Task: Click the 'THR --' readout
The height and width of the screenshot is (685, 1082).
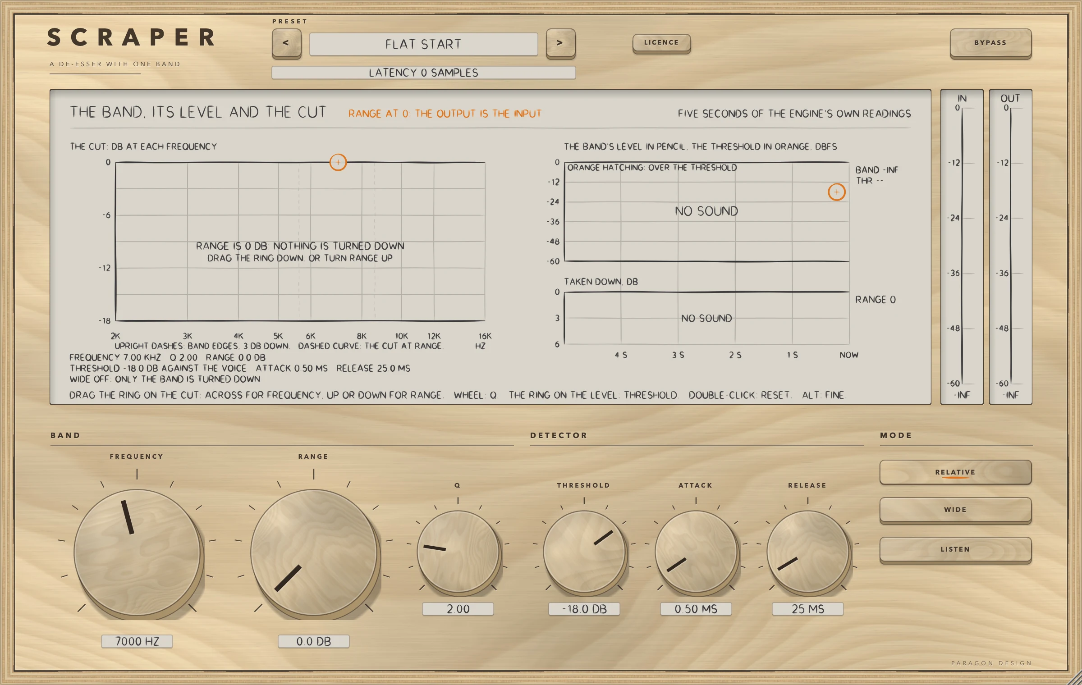Action: [870, 181]
